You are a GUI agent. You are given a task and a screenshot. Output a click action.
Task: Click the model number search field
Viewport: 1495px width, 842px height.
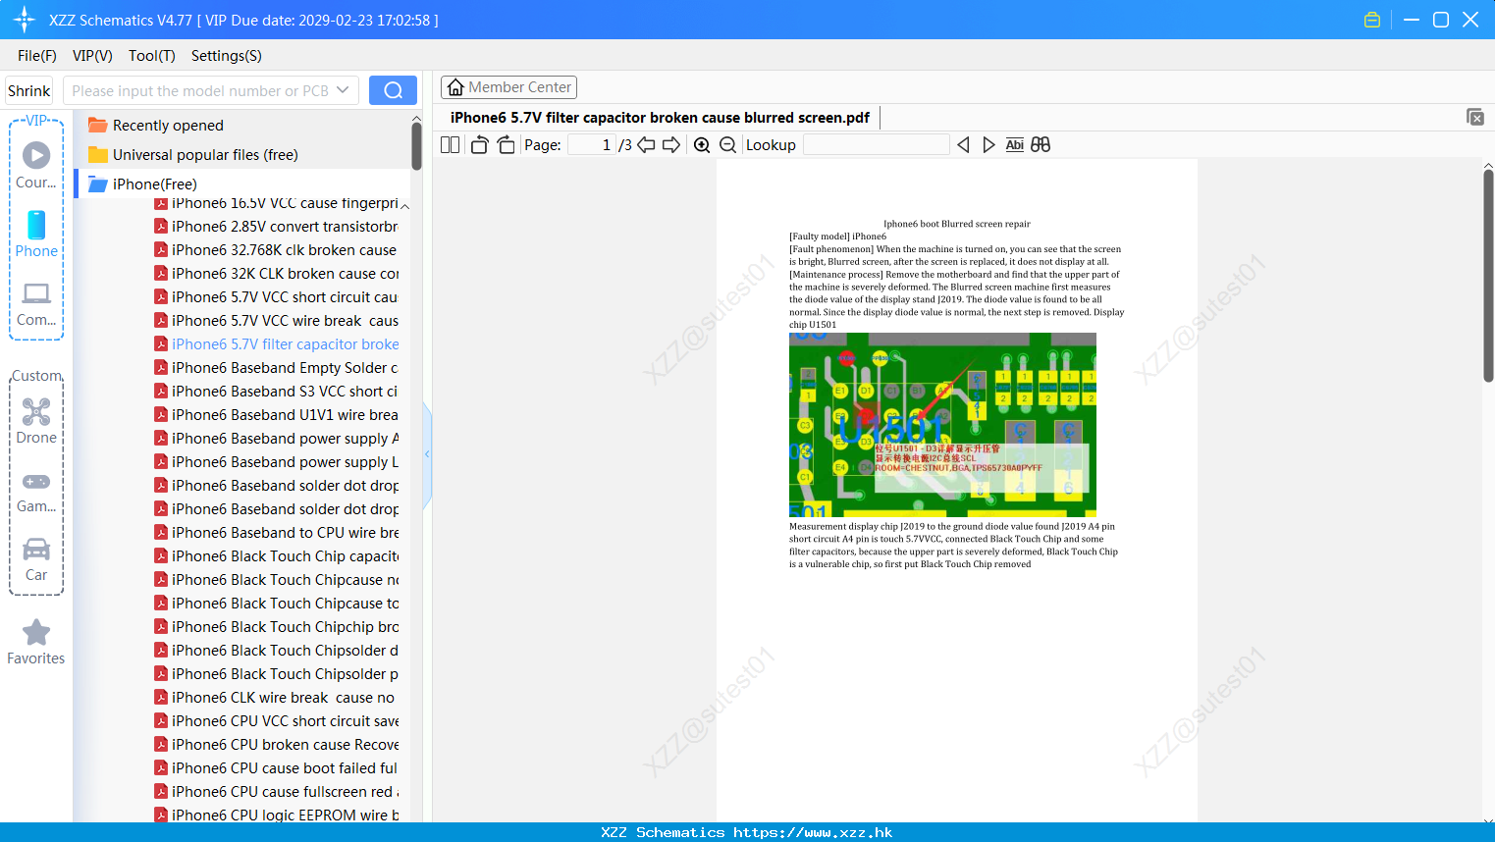(x=200, y=90)
